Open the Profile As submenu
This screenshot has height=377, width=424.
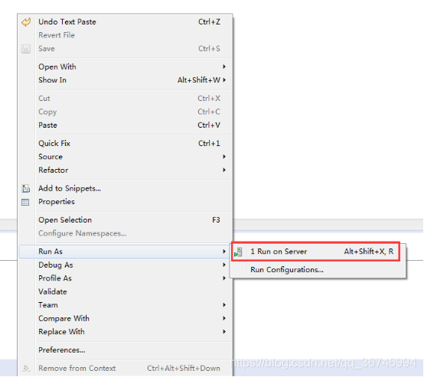[125, 278]
